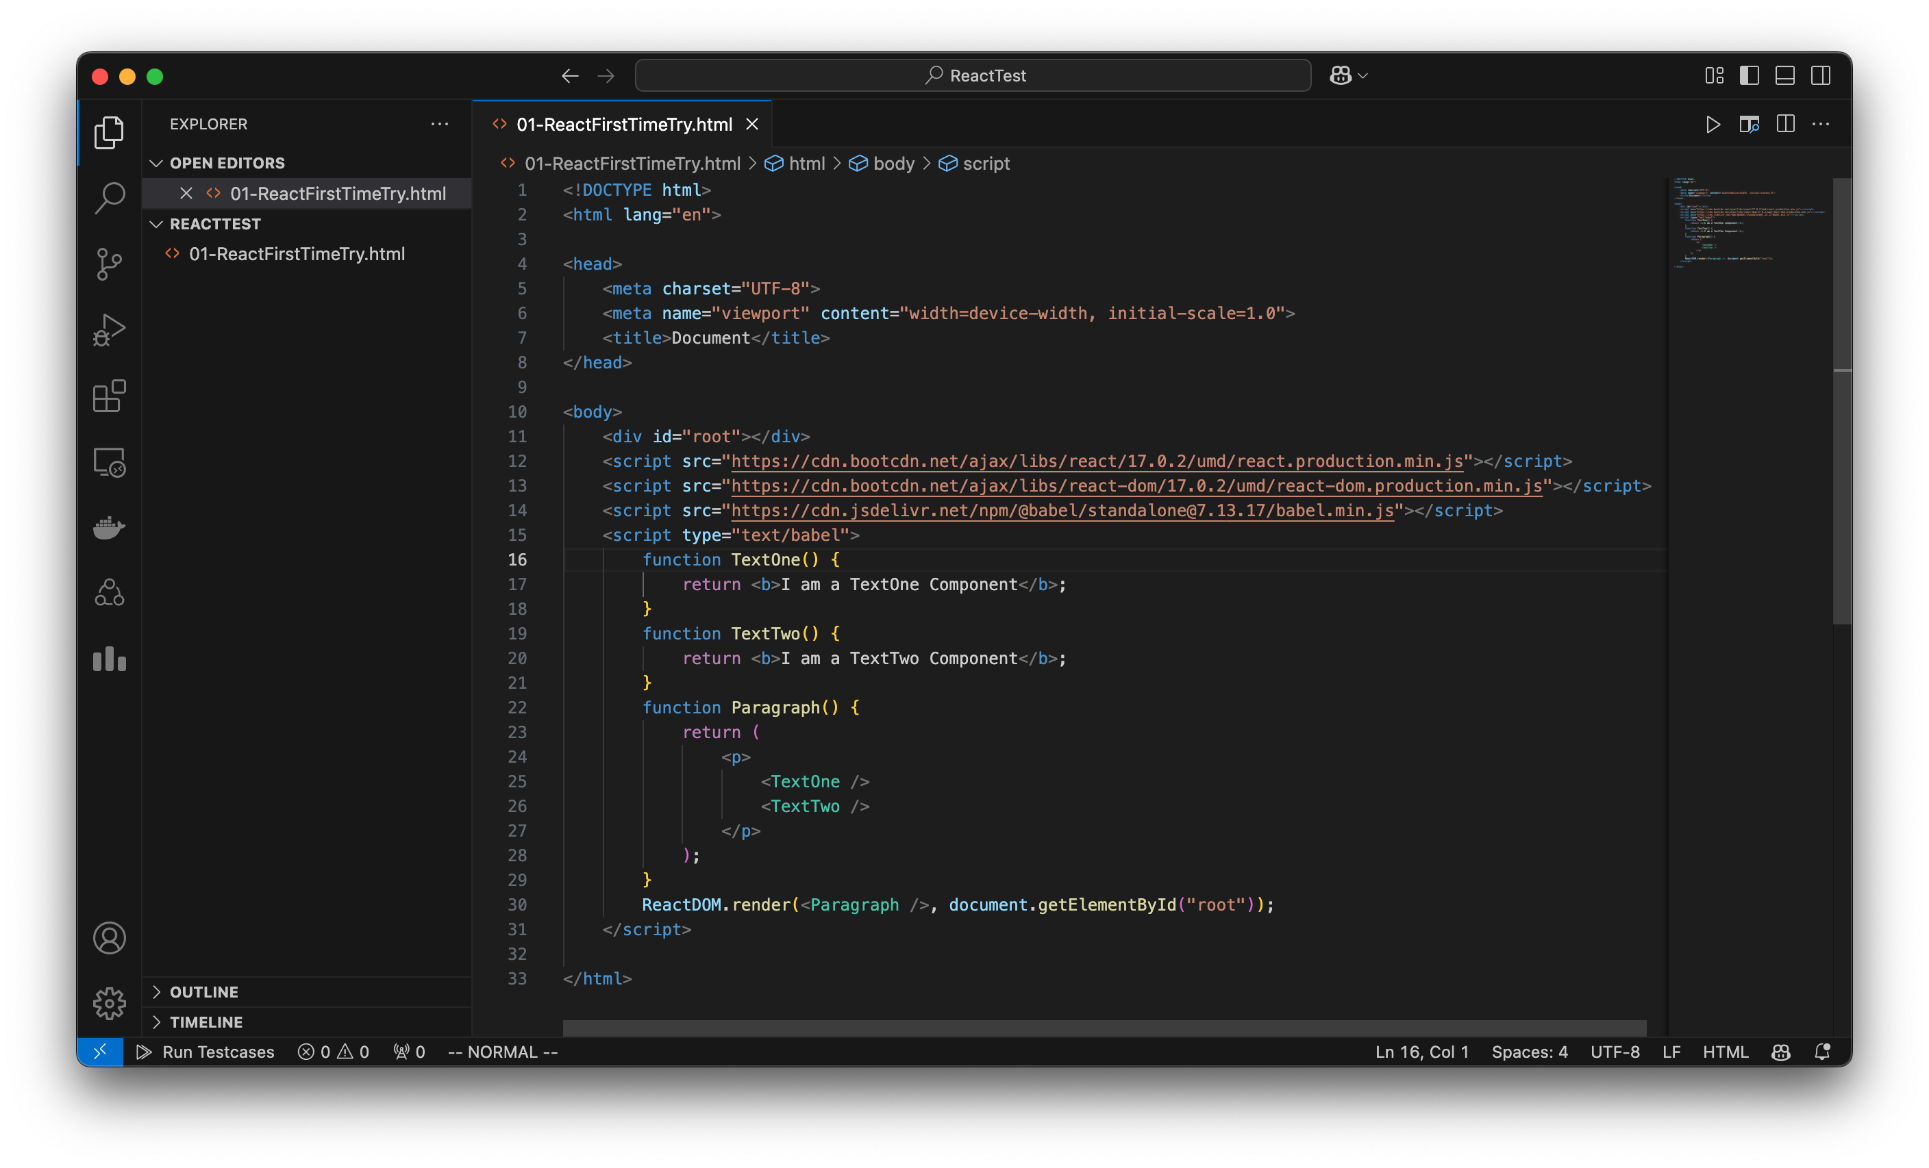
Task: Open the Search view in the activity bar
Action: [109, 198]
